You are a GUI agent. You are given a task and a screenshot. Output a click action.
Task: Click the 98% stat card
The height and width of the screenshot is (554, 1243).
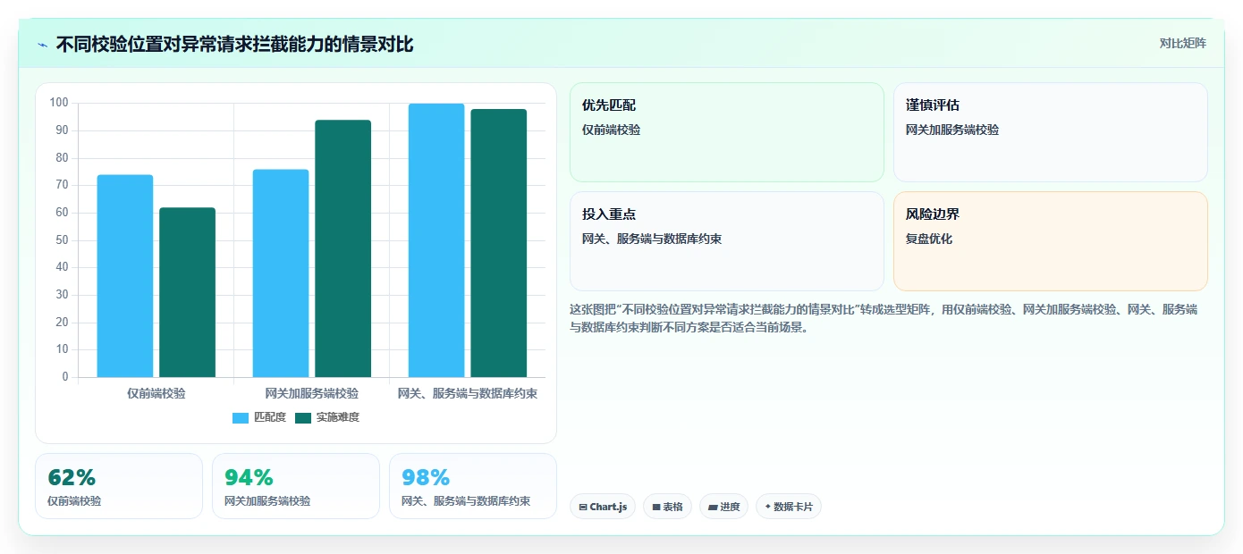[473, 486]
